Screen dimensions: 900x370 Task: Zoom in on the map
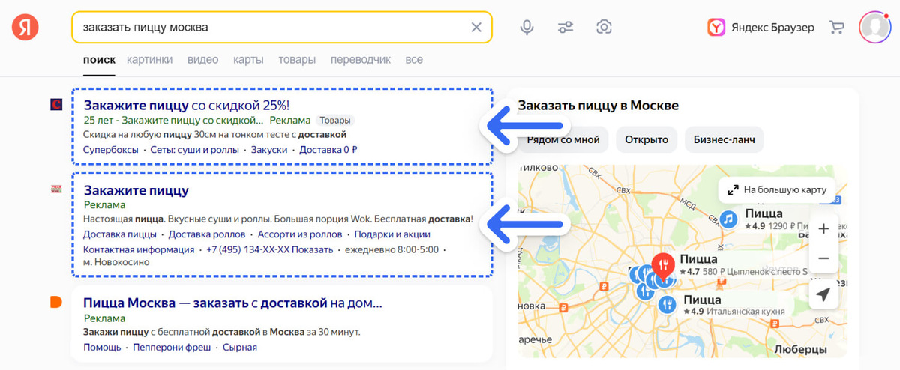click(x=823, y=228)
